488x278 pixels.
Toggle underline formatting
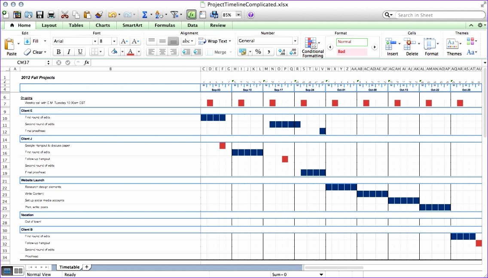click(80, 52)
